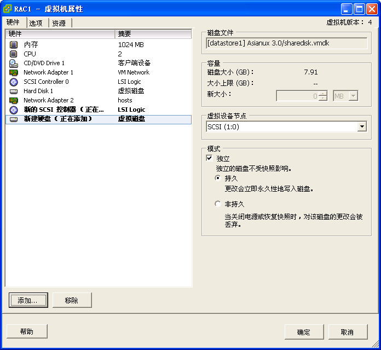Viewport: 381px width, 350px height.
Task: Click the VMware icon in the title bar
Action: click(x=8, y=9)
